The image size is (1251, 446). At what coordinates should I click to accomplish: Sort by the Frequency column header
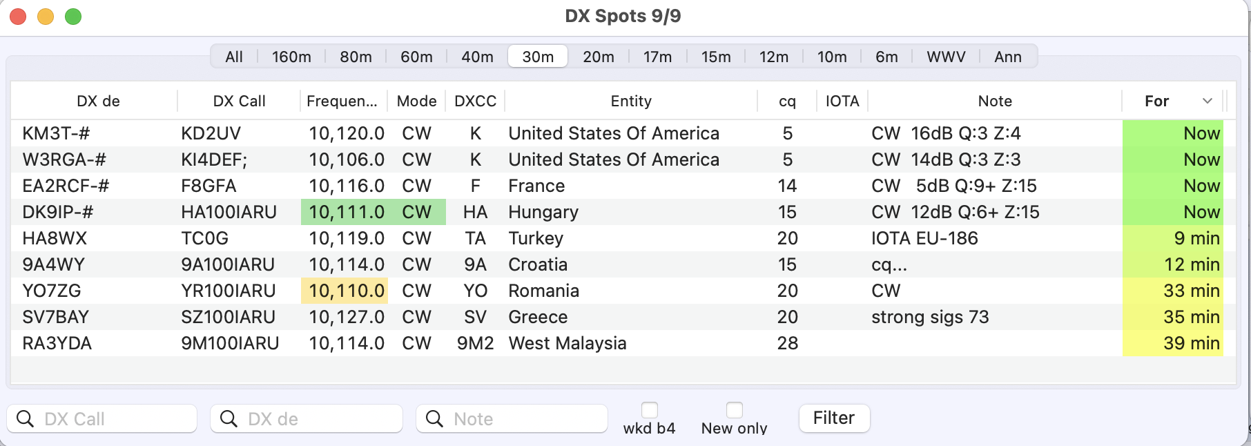click(x=342, y=101)
